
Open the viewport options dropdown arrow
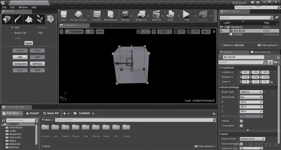click(x=62, y=32)
